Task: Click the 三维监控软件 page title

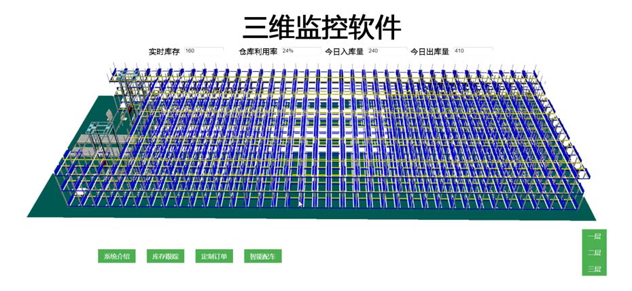Action: click(x=321, y=28)
